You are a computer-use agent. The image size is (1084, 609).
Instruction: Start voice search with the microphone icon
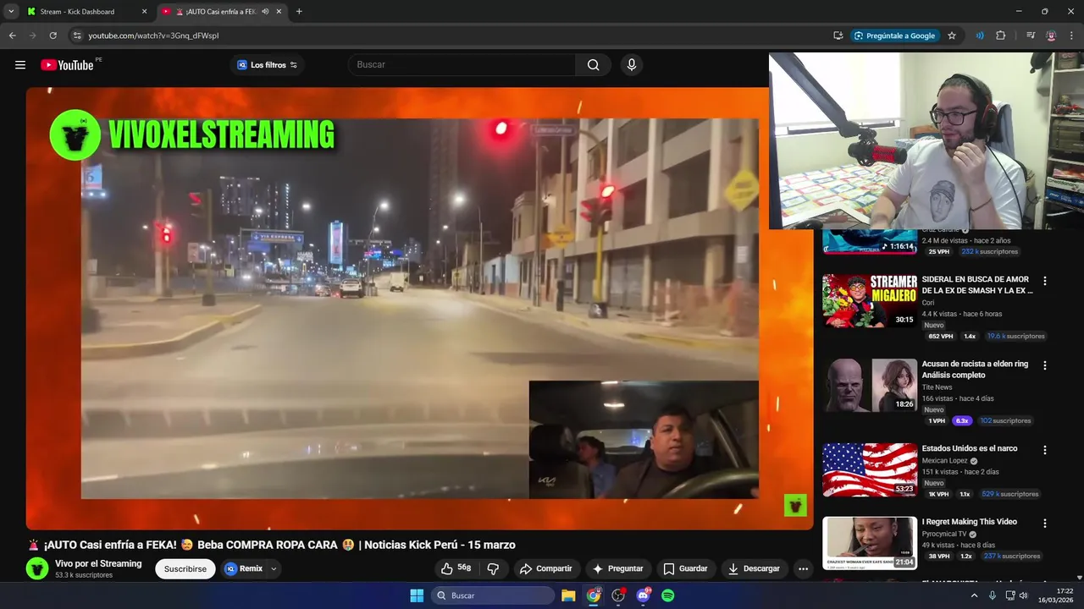tap(631, 65)
